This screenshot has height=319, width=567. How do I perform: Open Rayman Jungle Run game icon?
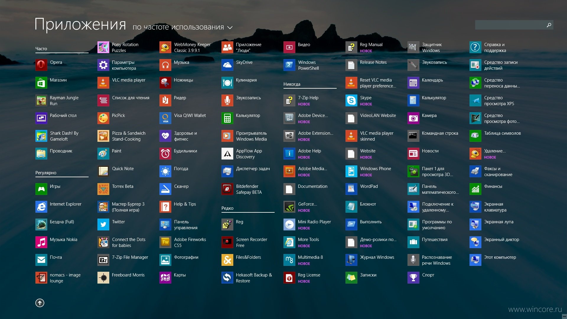[41, 100]
